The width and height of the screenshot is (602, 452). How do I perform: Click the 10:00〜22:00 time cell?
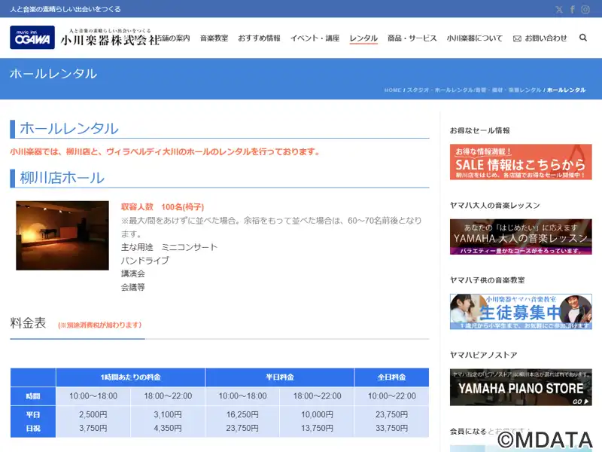pos(391,396)
